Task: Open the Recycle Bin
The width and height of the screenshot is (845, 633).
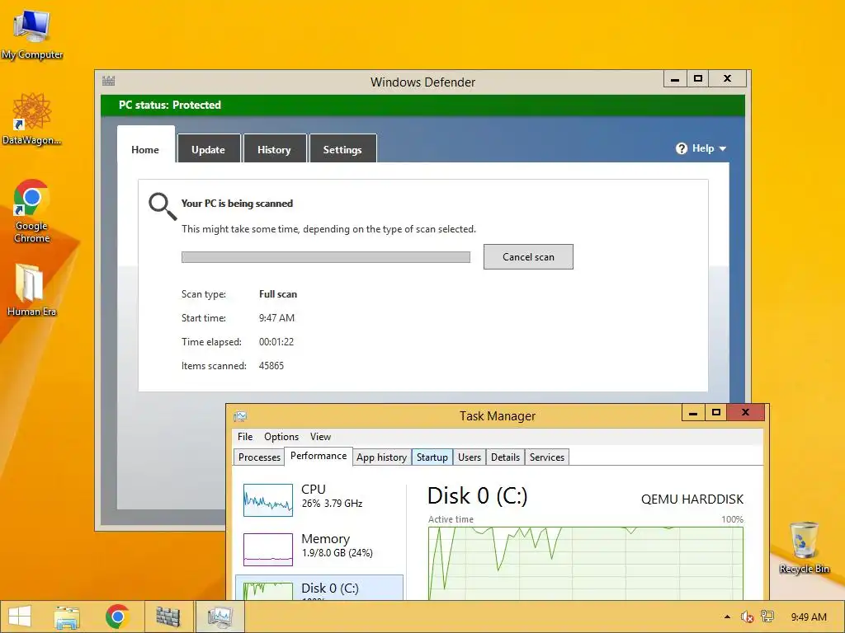Action: pos(804,547)
